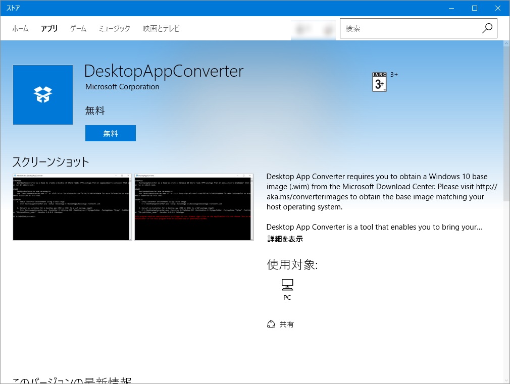Click the 'Desktop App Converter is a tool' line

click(x=374, y=227)
